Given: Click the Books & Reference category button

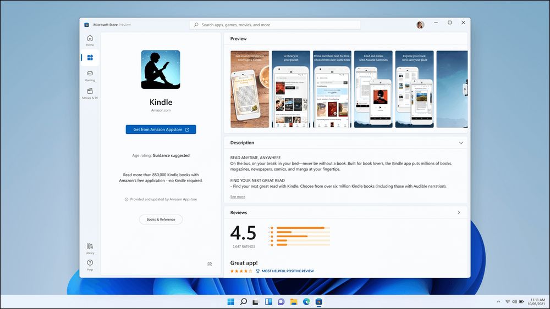Looking at the screenshot, I should (x=161, y=220).
